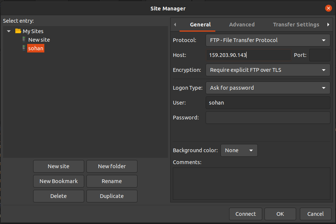
Task: Open the Encryption dropdown
Action: point(268,70)
